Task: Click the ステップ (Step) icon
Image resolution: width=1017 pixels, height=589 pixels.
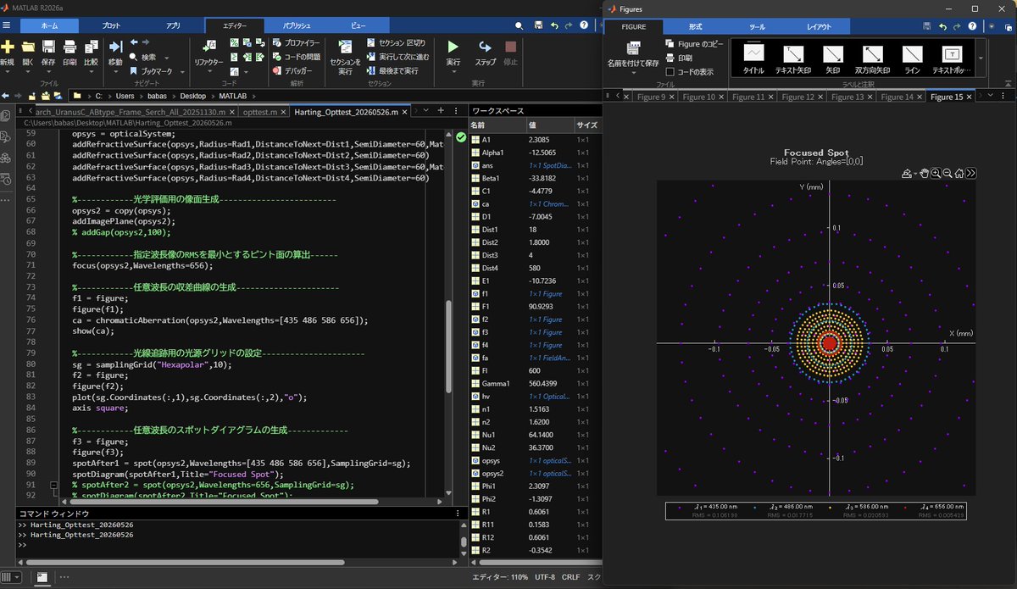Action: click(x=485, y=47)
